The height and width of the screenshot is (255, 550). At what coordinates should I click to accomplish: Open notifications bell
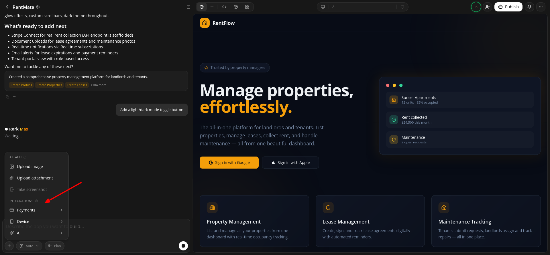point(529,7)
